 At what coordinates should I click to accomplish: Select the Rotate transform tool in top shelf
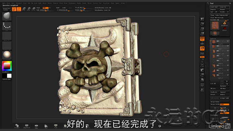click(34, 9)
